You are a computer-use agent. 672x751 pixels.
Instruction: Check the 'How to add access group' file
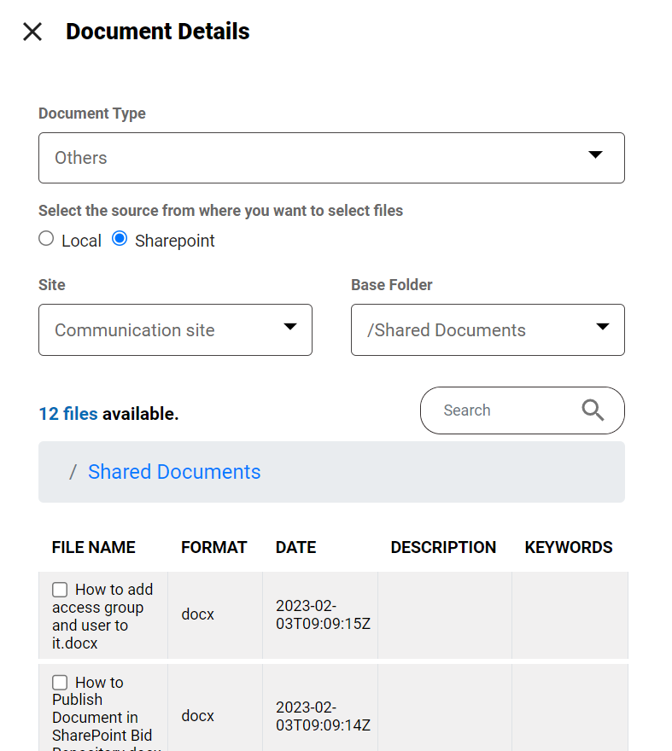[x=60, y=590]
